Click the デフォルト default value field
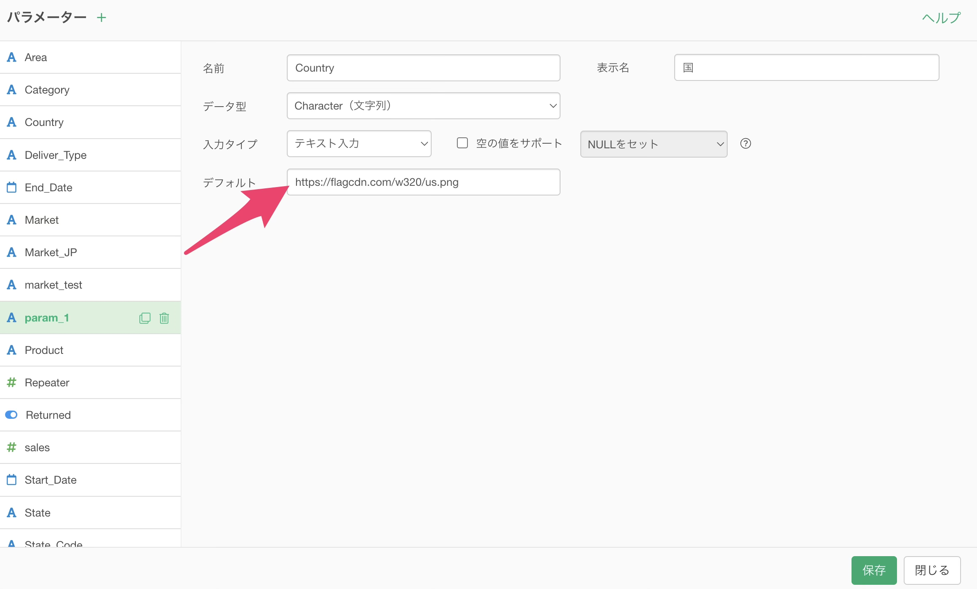The width and height of the screenshot is (977, 589). click(x=423, y=182)
